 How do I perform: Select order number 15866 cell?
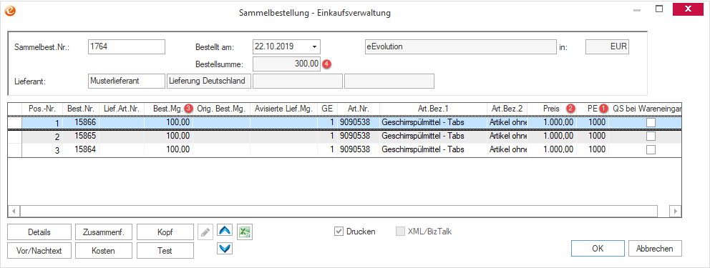click(81, 122)
